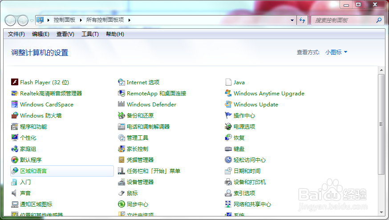Click the 默认程序 icon

click(15, 160)
